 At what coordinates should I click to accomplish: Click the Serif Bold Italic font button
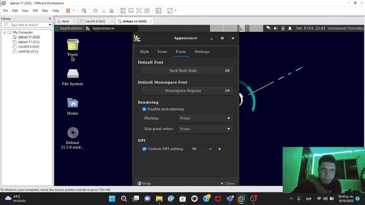pyautogui.click(x=187, y=71)
